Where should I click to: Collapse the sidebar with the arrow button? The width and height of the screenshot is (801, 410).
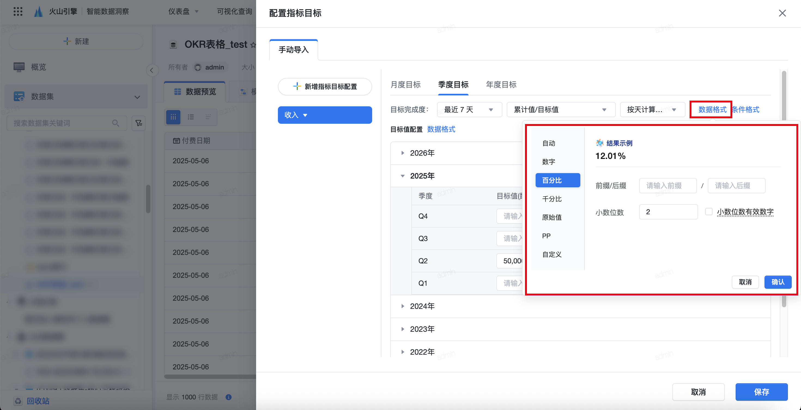coord(152,70)
